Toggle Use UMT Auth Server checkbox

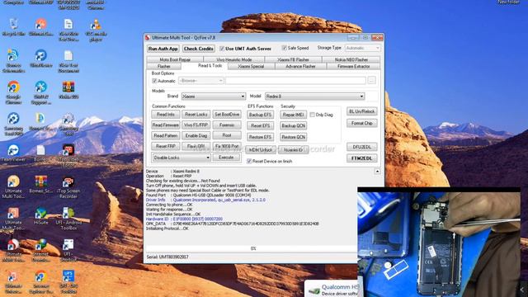(222, 49)
